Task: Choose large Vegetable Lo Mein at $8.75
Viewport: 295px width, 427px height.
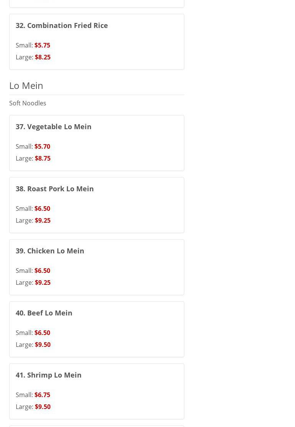Action: 43,158
